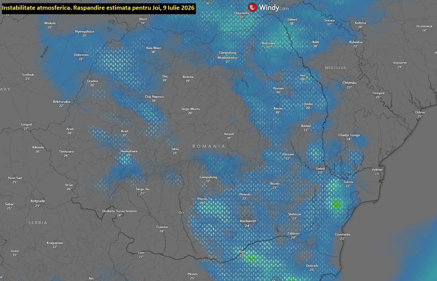The image size is (437, 281).
Task: Select the Drobeta-Turnu Severin label
Action: tap(119, 211)
